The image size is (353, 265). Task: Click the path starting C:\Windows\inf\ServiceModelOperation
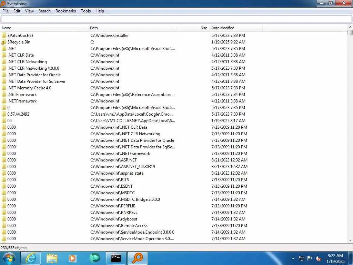click(x=132, y=239)
